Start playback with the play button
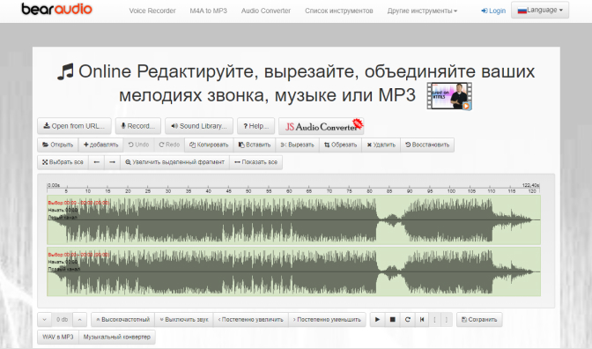Image resolution: width=592 pixels, height=349 pixels. [x=377, y=320]
